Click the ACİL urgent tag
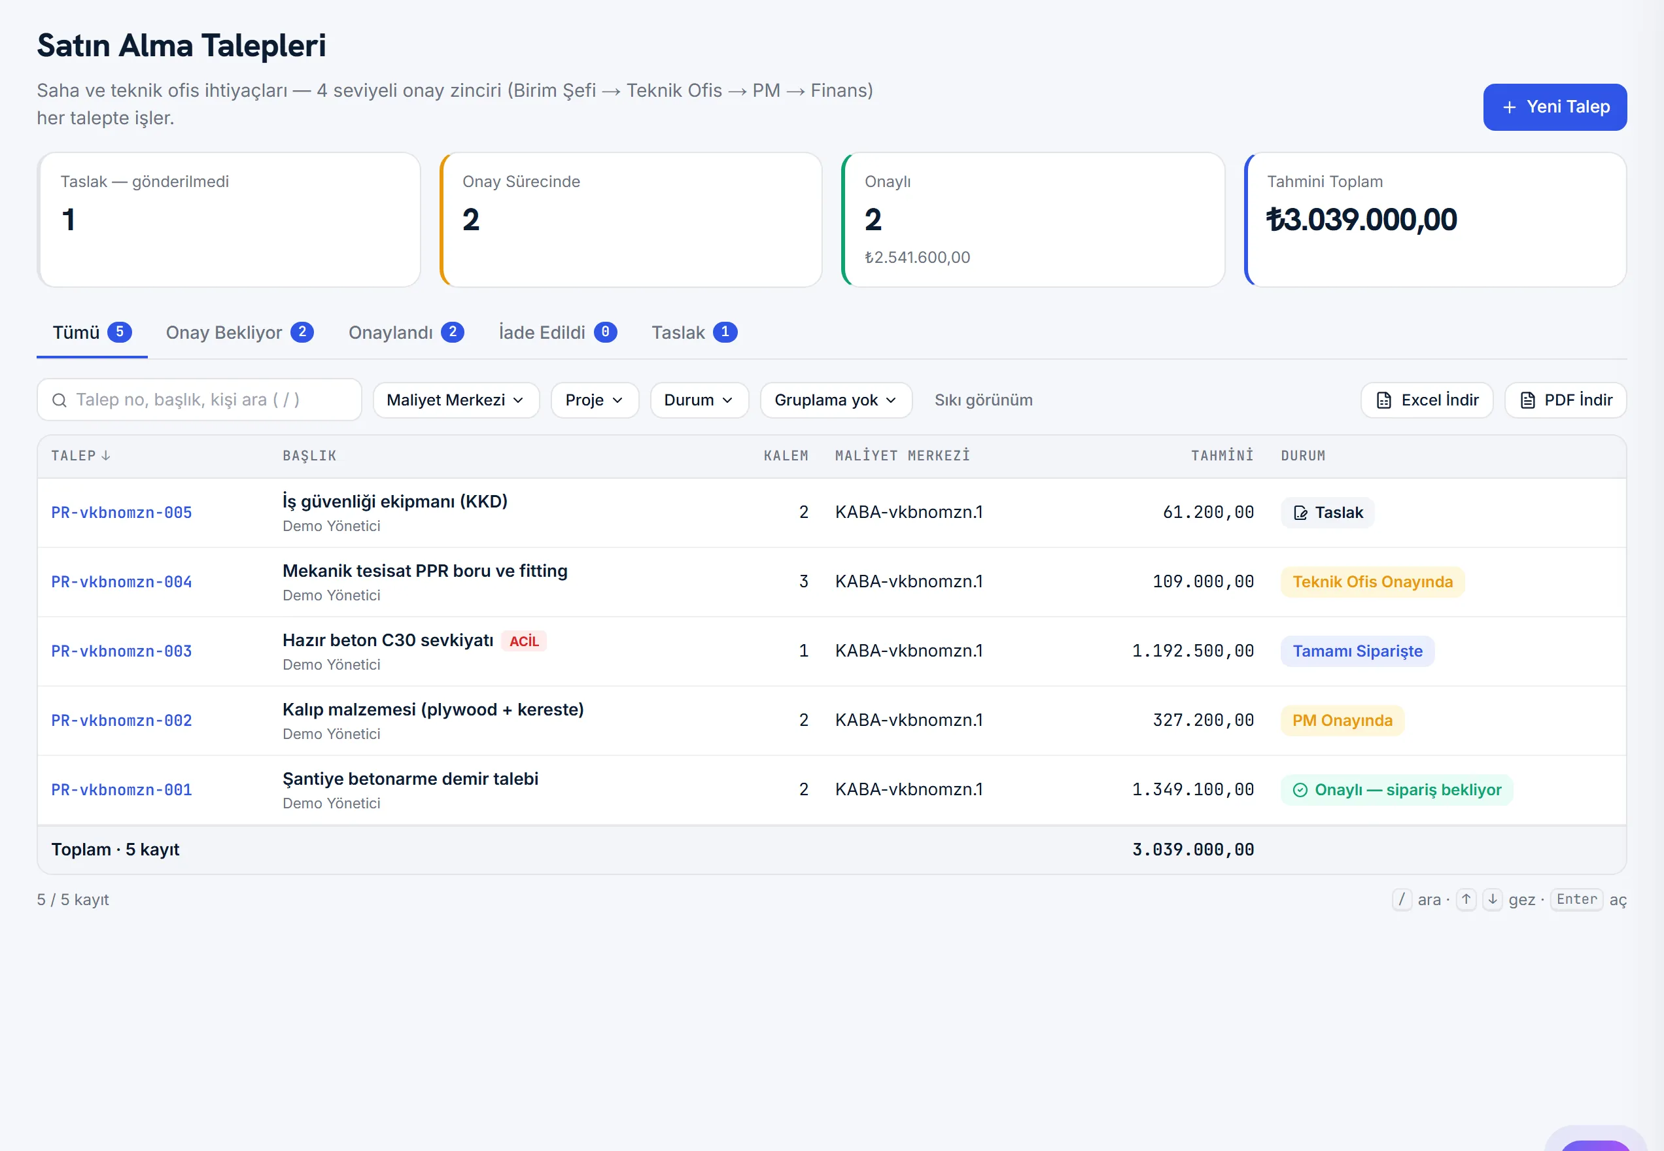Viewport: 1664px width, 1151px height. point(524,641)
